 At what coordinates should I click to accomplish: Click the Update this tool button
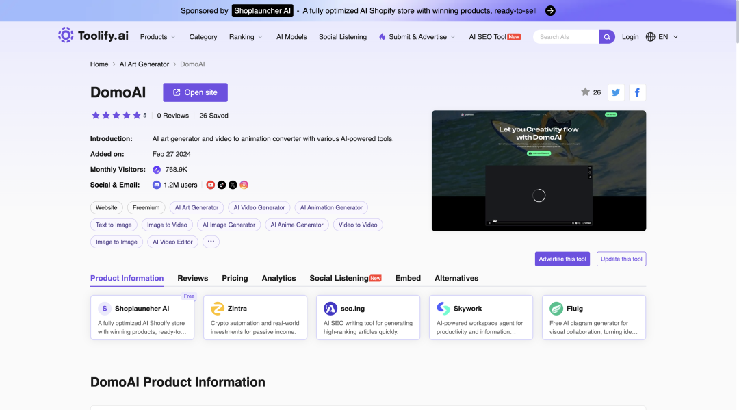click(621, 259)
